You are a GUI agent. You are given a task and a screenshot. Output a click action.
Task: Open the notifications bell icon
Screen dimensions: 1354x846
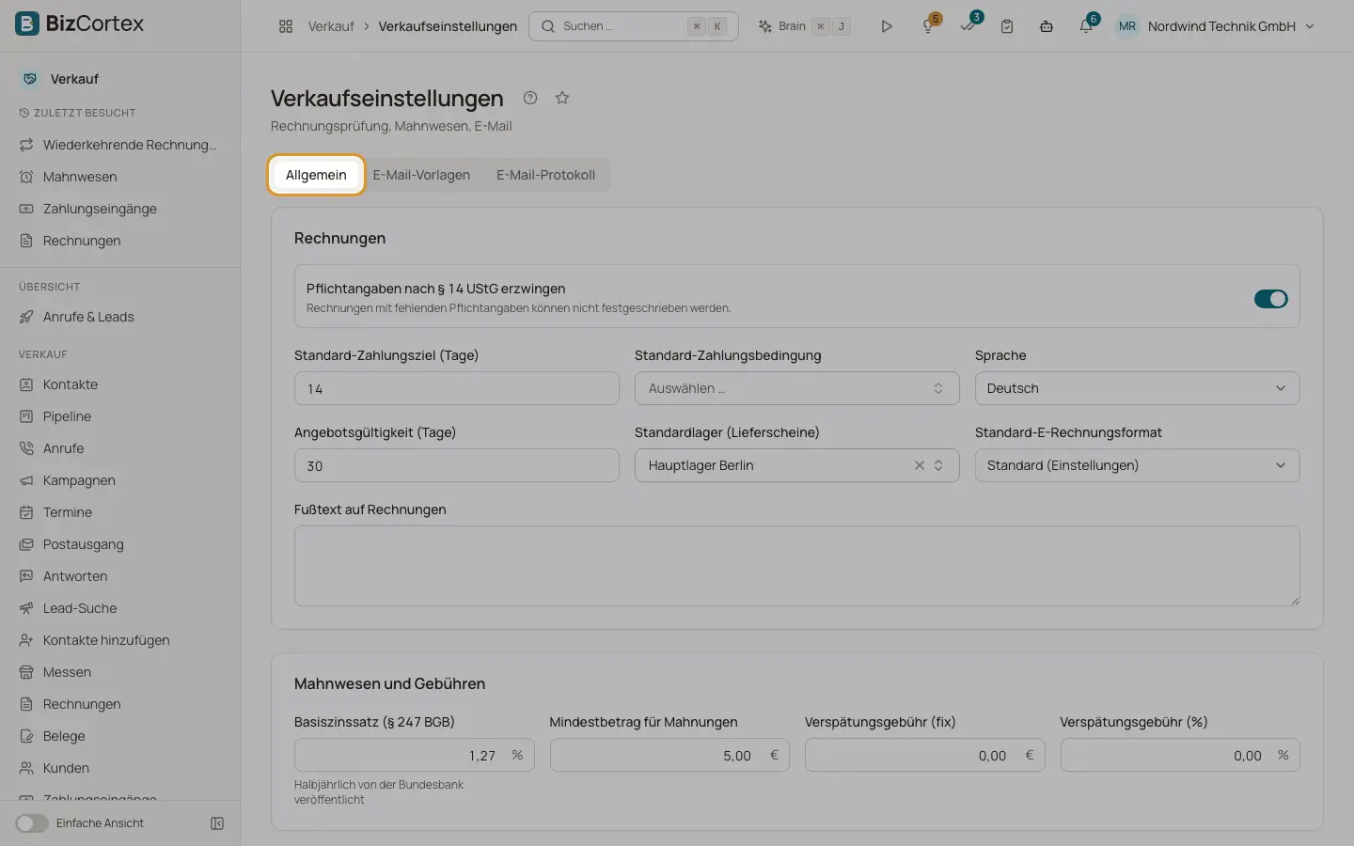(x=1086, y=26)
